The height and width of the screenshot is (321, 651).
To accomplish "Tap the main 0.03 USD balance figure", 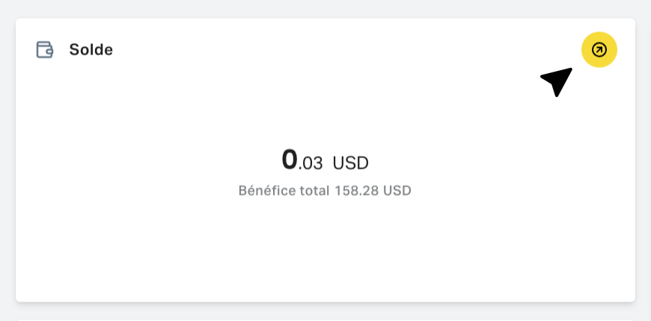I will [x=325, y=160].
